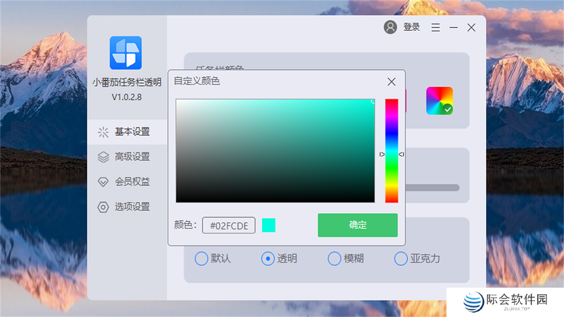Open the 基本设置 tab
This screenshot has height=317, width=564.
click(127, 132)
